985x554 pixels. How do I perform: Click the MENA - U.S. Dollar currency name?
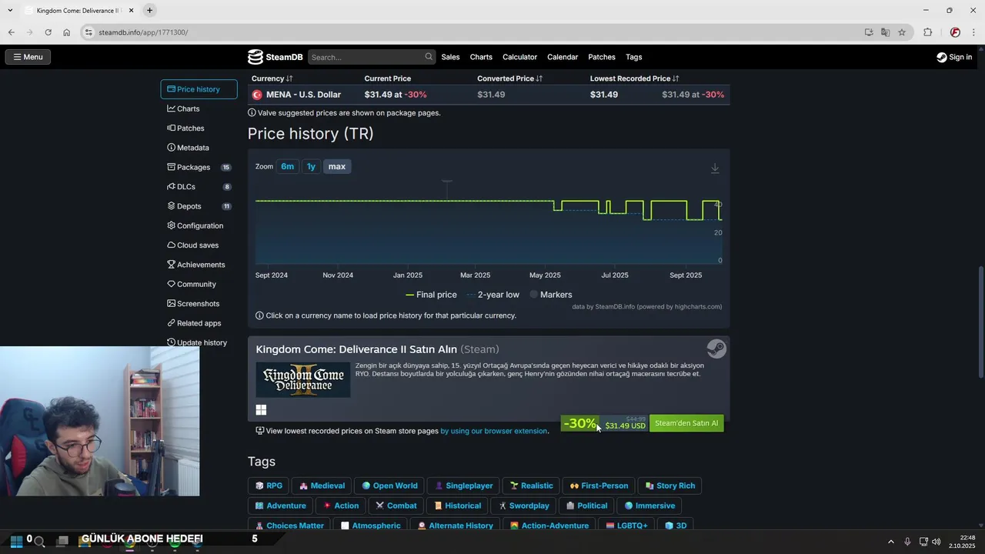303,95
